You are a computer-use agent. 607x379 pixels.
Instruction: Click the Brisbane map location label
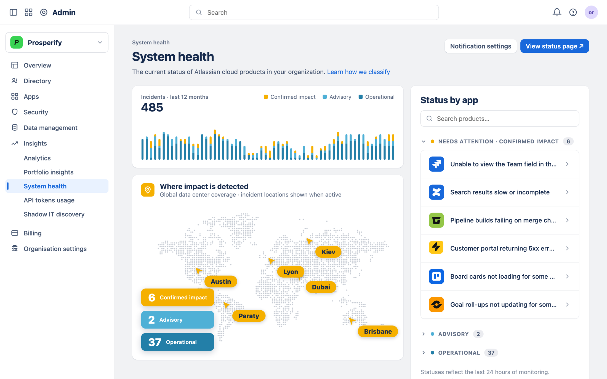click(378, 331)
